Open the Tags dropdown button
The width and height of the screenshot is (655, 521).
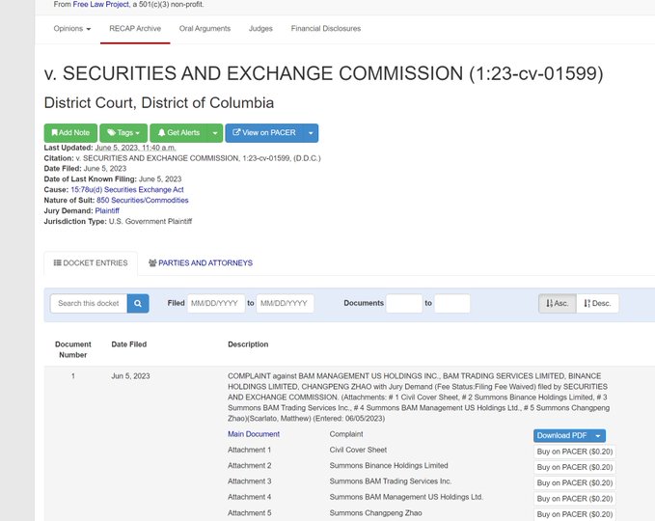click(123, 133)
